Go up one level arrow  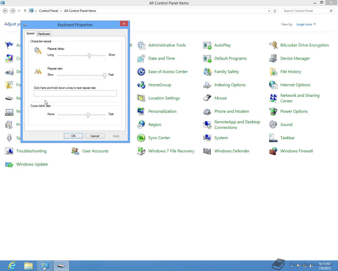(25, 11)
